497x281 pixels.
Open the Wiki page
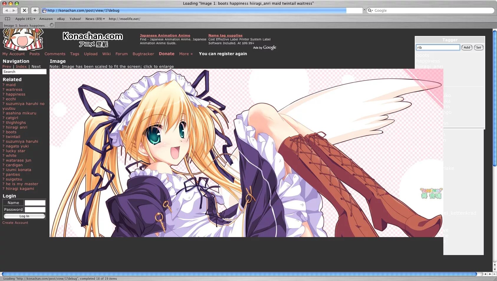pos(106,54)
